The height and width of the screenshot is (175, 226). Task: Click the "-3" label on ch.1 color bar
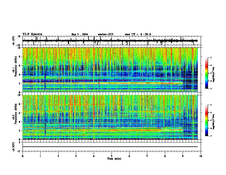pyautogui.click(x=210, y=58)
